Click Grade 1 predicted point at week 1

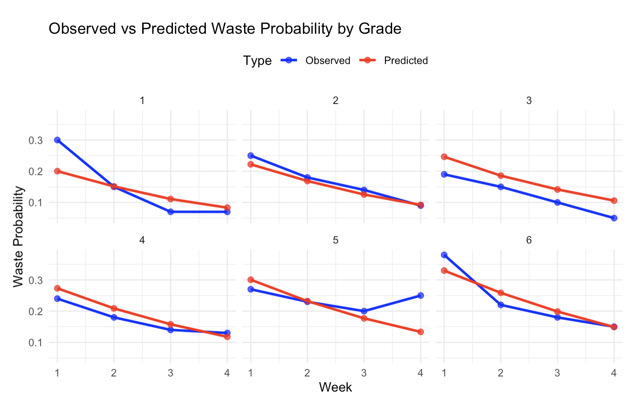pos(57,171)
